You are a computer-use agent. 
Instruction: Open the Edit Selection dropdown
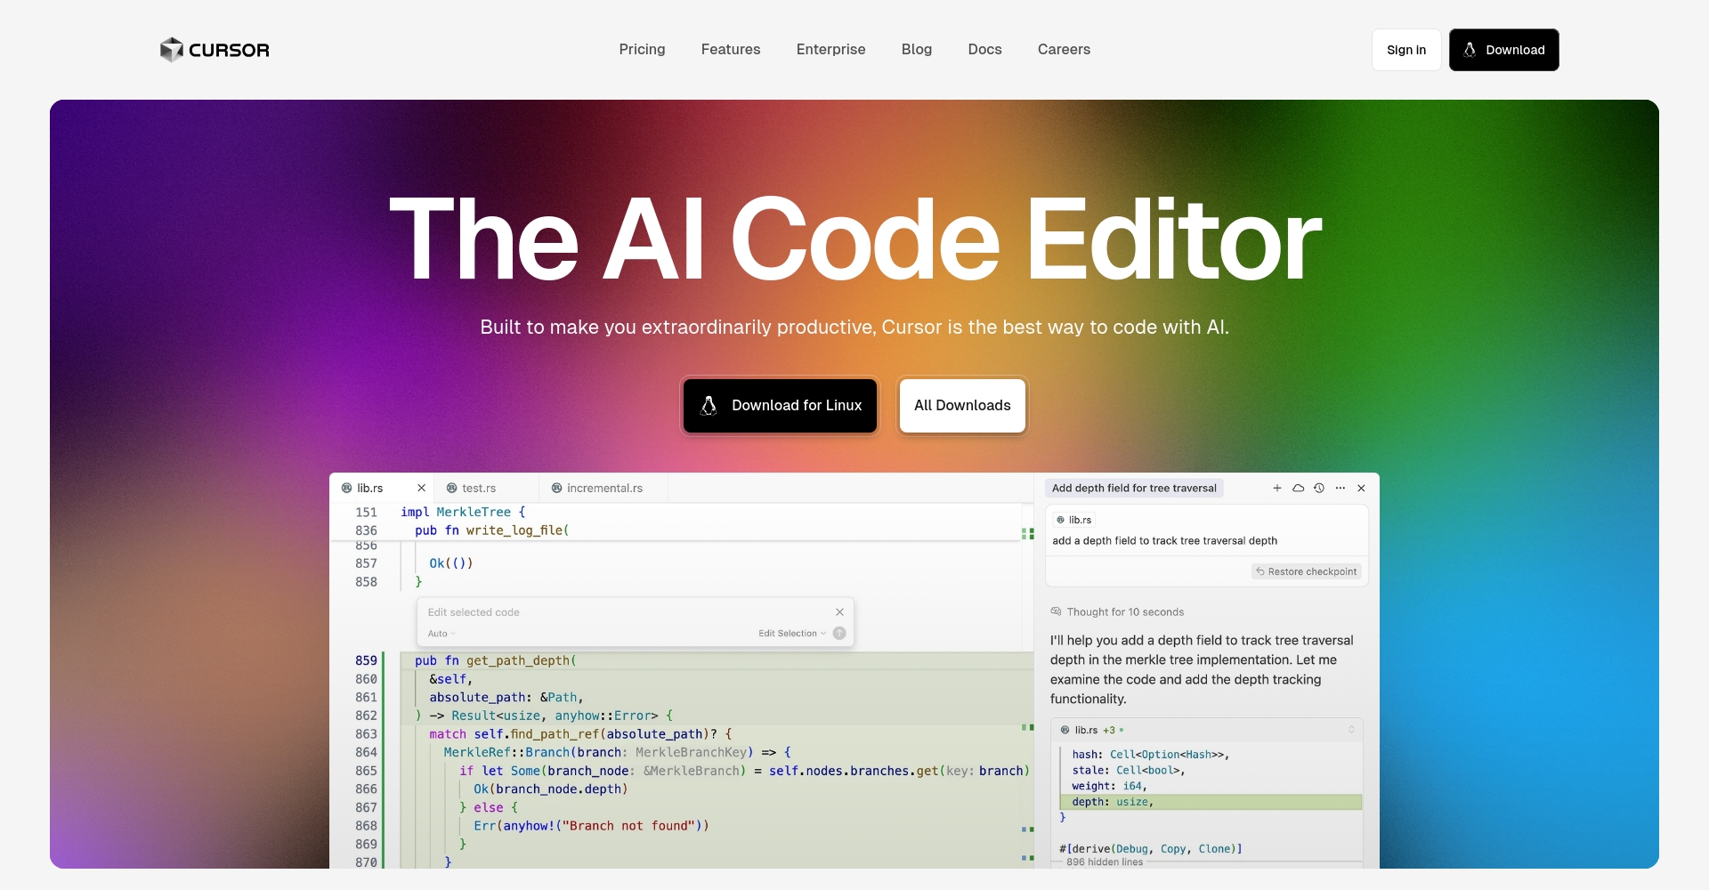791,634
